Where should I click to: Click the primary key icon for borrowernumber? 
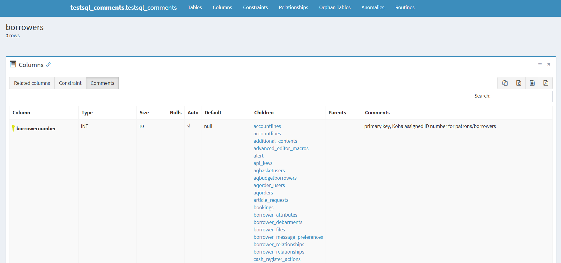coord(13,128)
